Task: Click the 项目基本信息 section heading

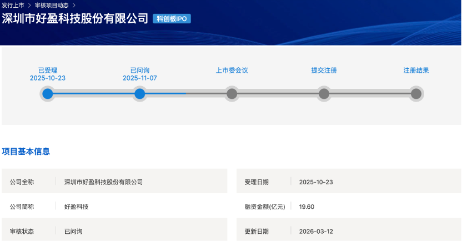Action: point(26,151)
